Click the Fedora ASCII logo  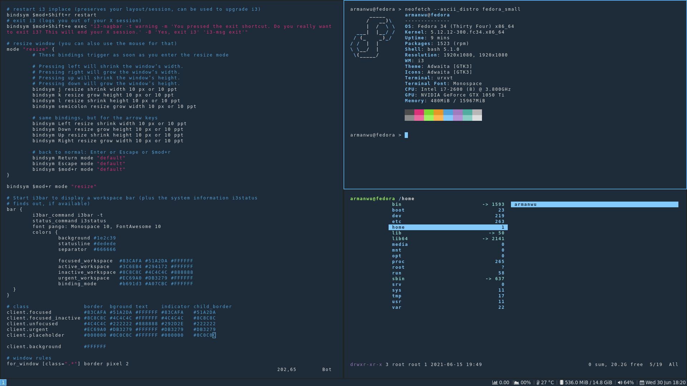[x=372, y=36]
